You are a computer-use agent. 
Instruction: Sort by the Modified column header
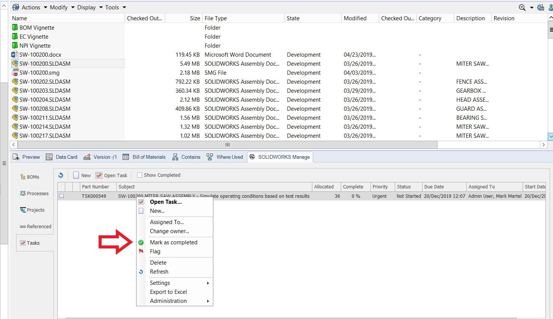point(360,18)
